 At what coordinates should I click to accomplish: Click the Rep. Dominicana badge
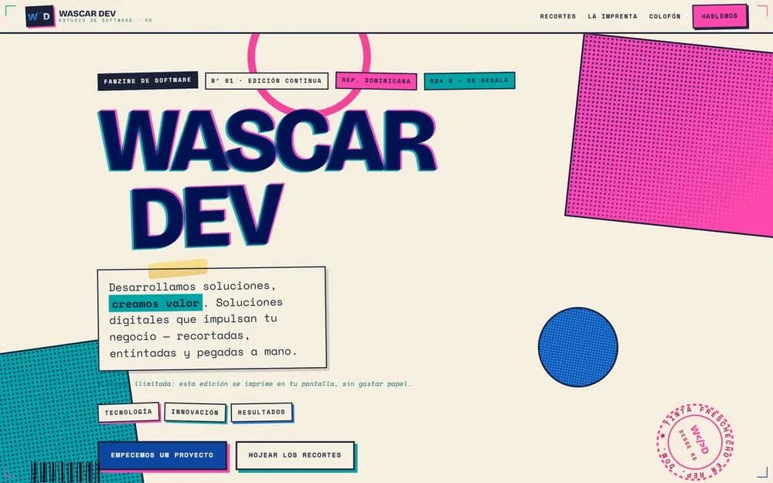tap(376, 80)
